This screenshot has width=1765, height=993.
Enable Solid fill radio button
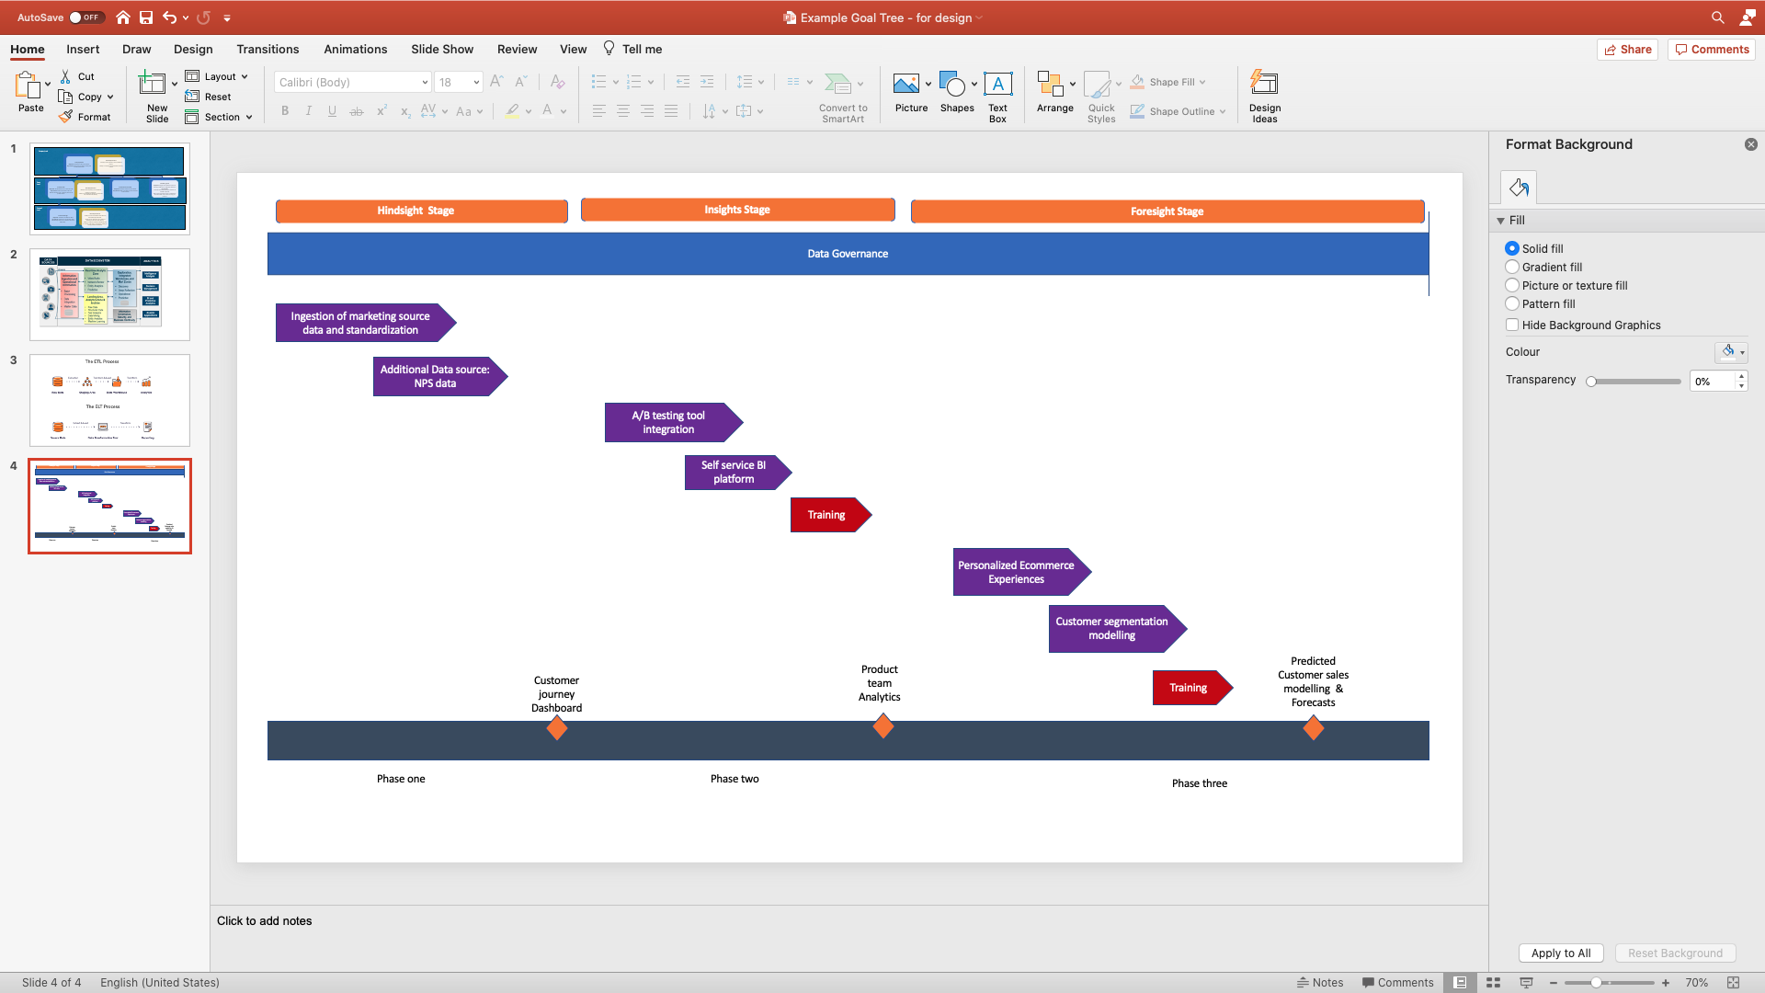coord(1511,248)
